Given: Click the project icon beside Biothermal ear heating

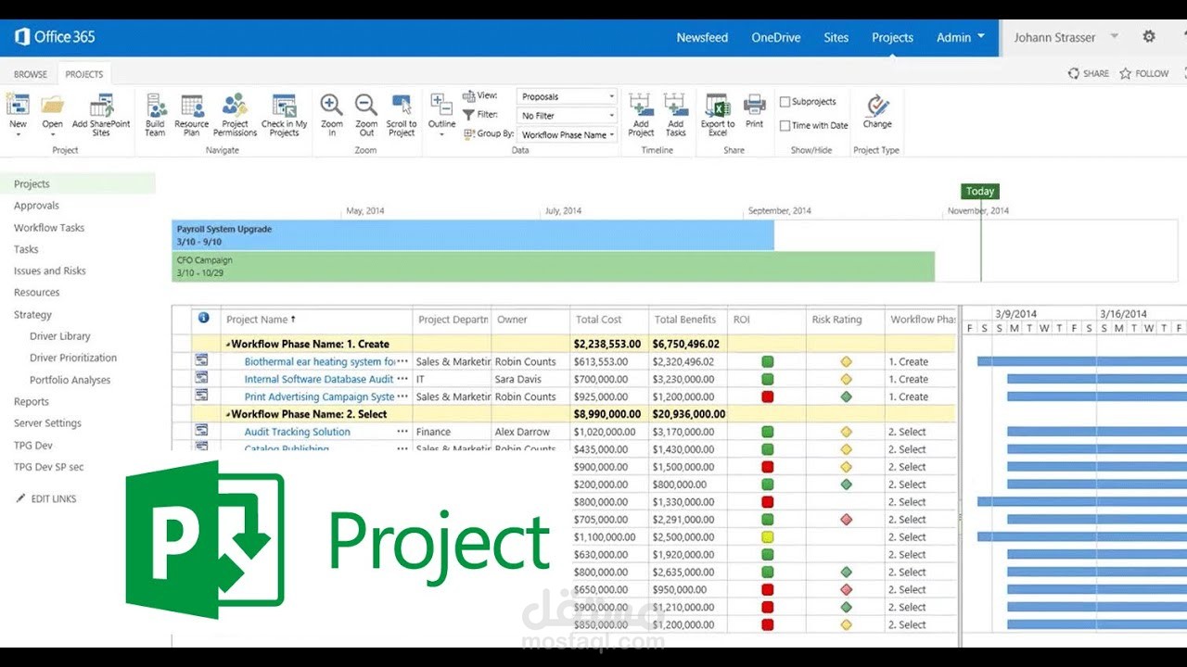Looking at the screenshot, I should click(201, 360).
